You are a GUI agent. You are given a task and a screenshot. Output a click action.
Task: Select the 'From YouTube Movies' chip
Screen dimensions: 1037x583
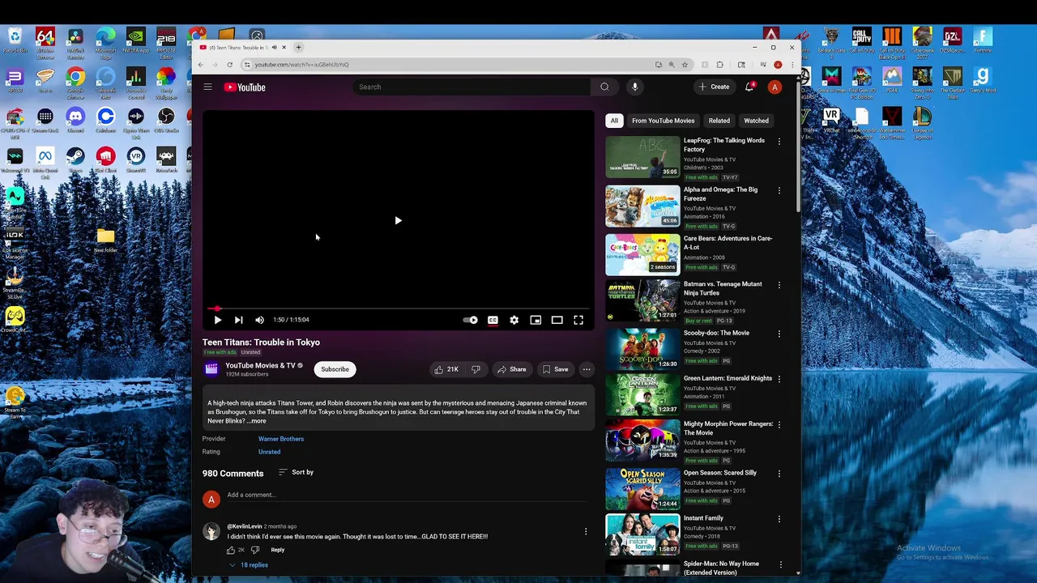pyautogui.click(x=663, y=121)
